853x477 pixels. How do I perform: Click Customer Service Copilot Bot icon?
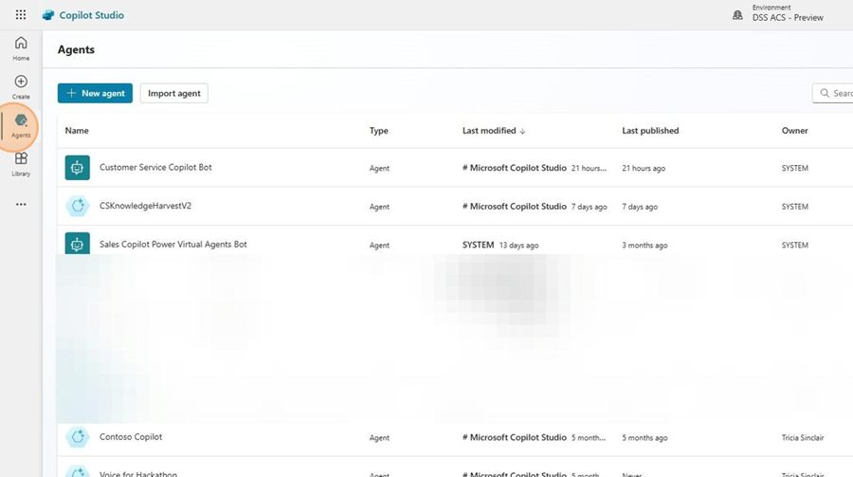(x=77, y=168)
